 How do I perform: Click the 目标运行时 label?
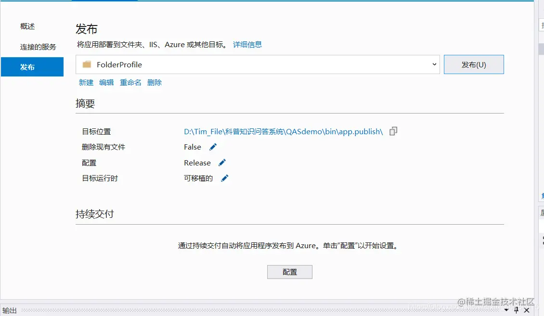100,178
